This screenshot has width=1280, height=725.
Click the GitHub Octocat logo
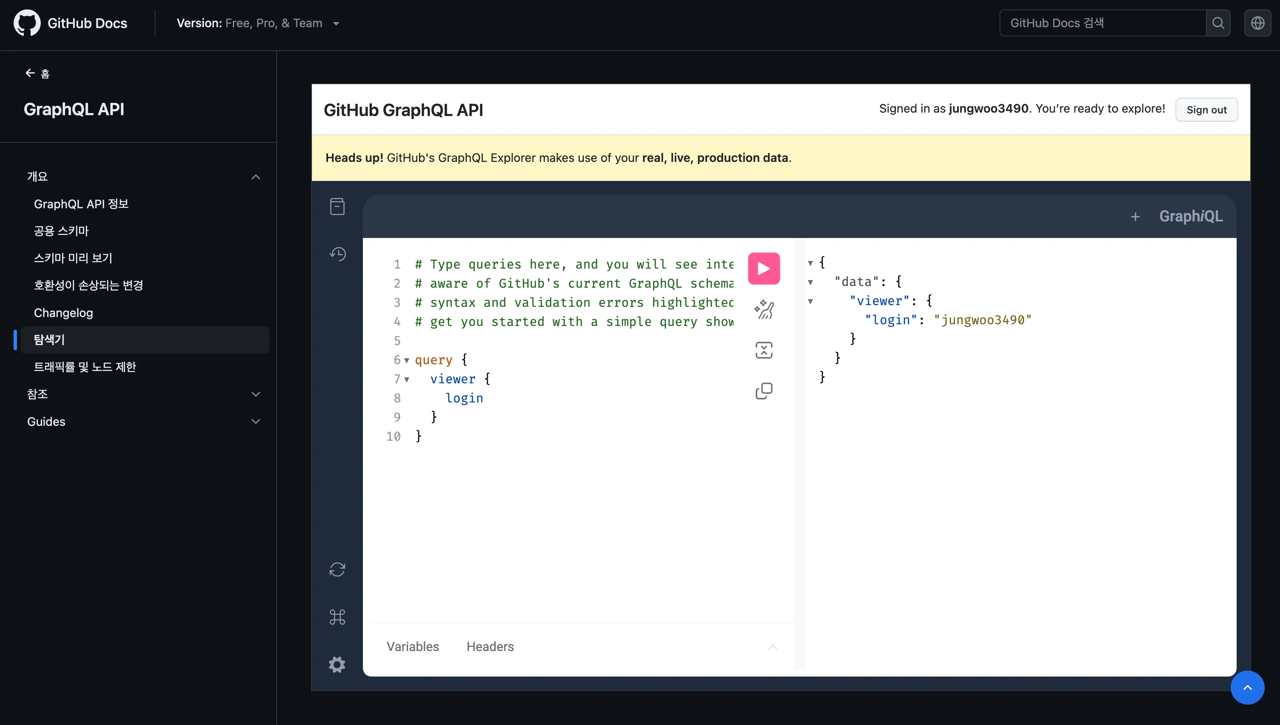click(27, 23)
